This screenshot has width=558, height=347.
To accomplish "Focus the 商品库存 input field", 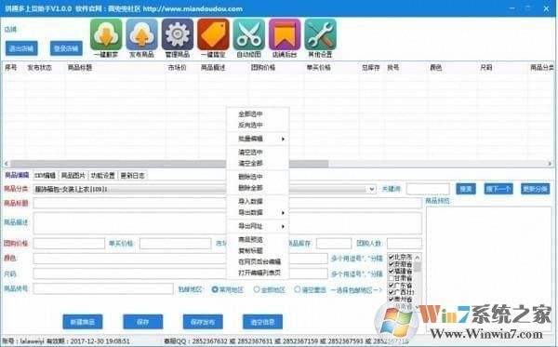I will (x=334, y=244).
